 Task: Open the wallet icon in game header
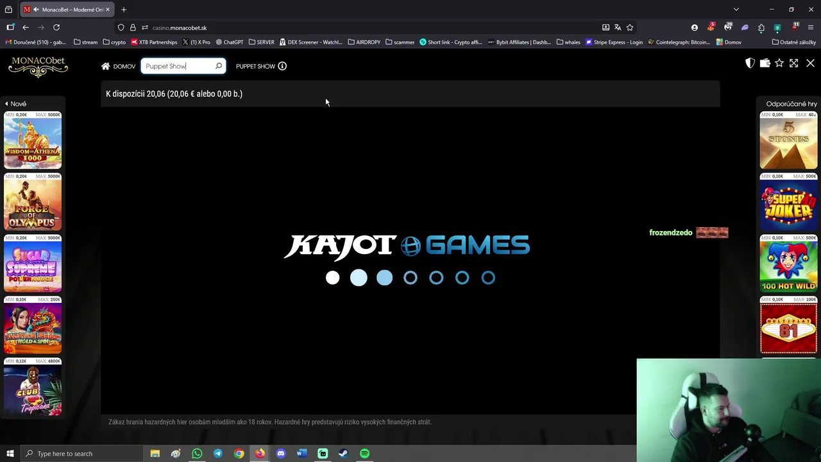point(765,63)
